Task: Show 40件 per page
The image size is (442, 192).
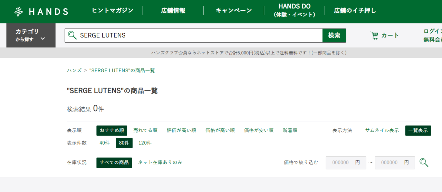Action: 105,143
